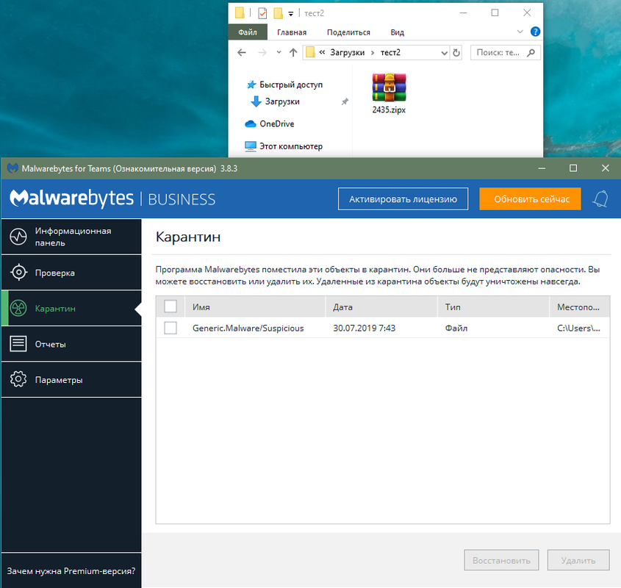
Task: Open the Файл tab in Explorer
Action: click(248, 32)
